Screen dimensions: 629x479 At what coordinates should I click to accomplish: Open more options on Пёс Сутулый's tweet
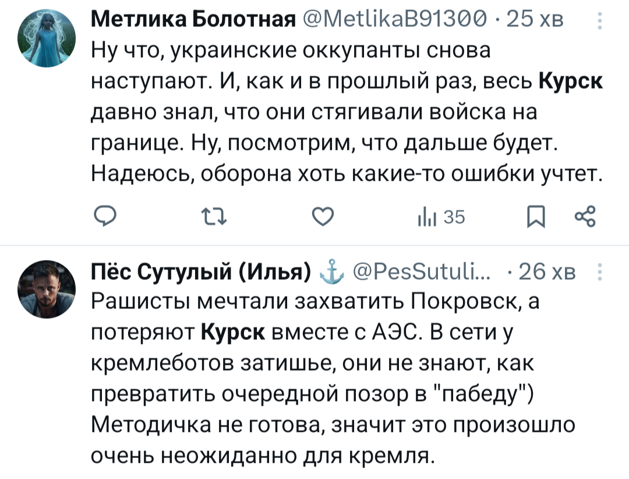pyautogui.click(x=599, y=272)
